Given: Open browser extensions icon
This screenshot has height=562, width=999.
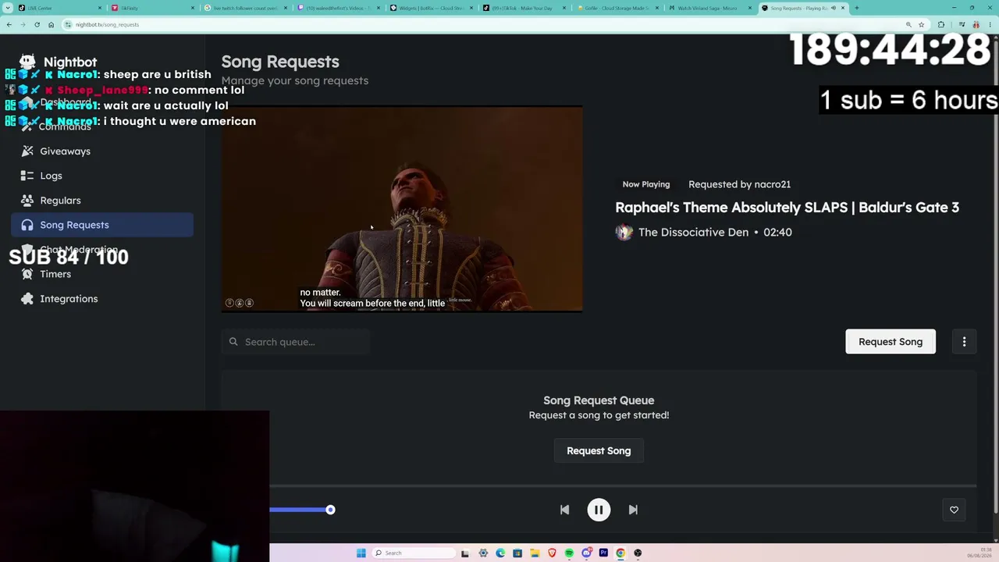Looking at the screenshot, I should pyautogui.click(x=941, y=24).
